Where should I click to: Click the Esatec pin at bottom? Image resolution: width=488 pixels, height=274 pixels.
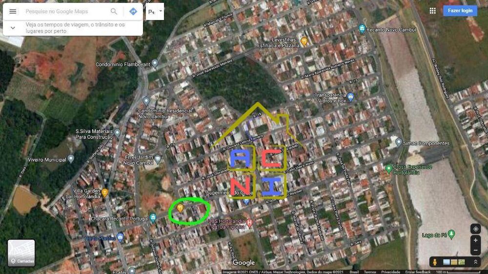pyautogui.click(x=132, y=271)
